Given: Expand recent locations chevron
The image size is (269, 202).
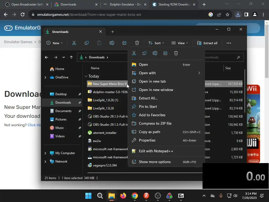Looking at the screenshot, I should pyautogui.click(x=64, y=57).
